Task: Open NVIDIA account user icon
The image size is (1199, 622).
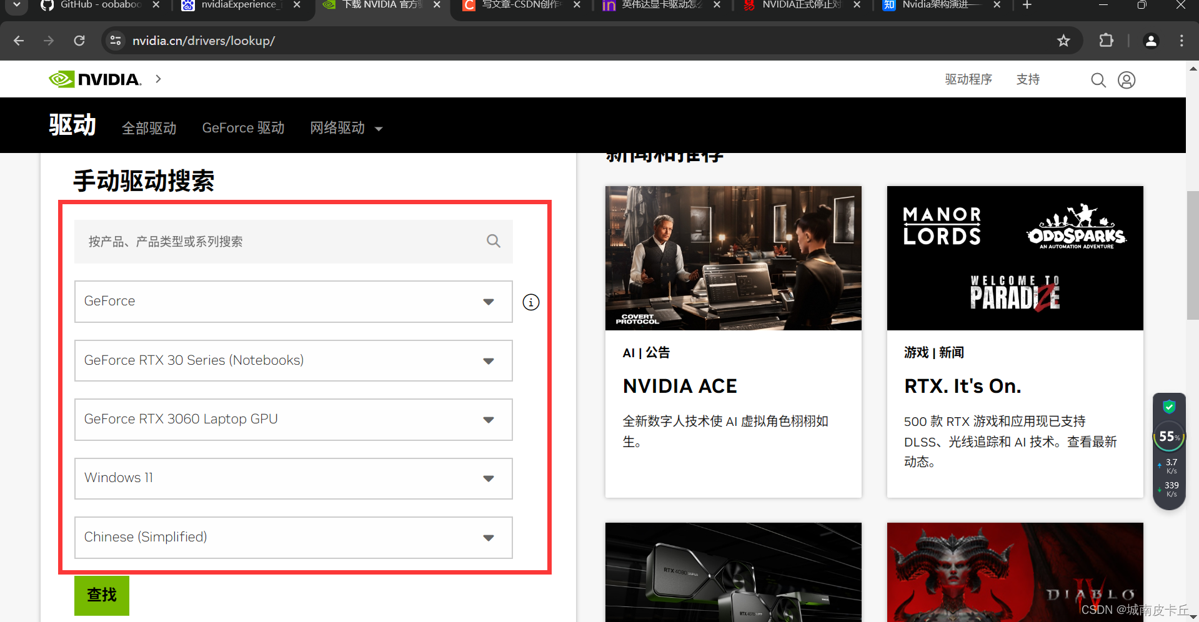Action: click(x=1127, y=80)
